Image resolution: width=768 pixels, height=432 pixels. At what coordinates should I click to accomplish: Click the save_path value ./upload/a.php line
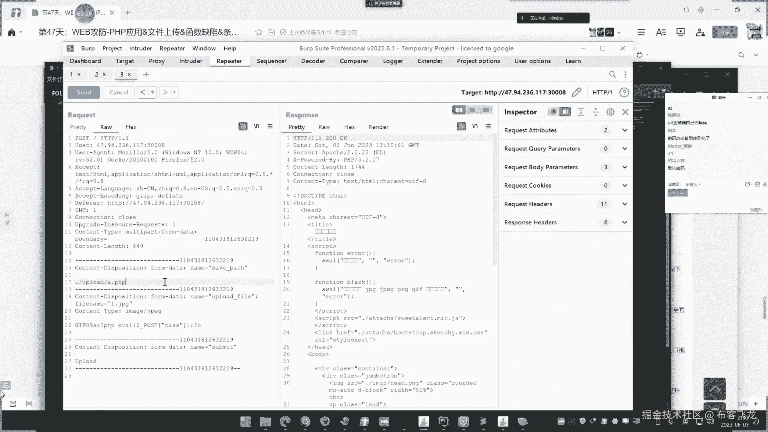[x=100, y=282]
